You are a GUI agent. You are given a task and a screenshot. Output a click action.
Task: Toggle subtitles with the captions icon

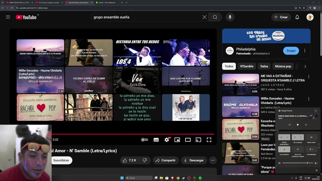point(156,140)
